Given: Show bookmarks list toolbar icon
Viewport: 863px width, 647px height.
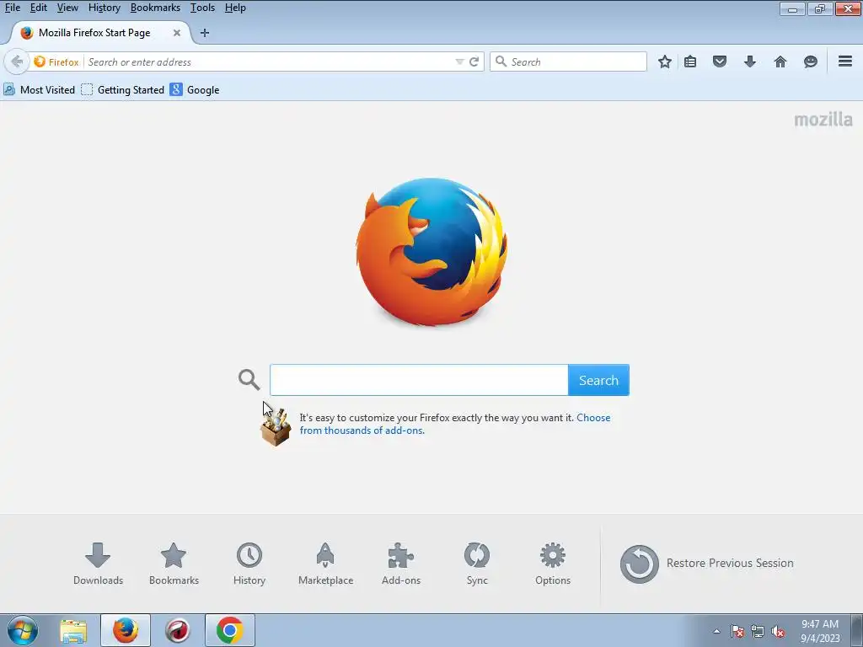Looking at the screenshot, I should click(x=690, y=61).
